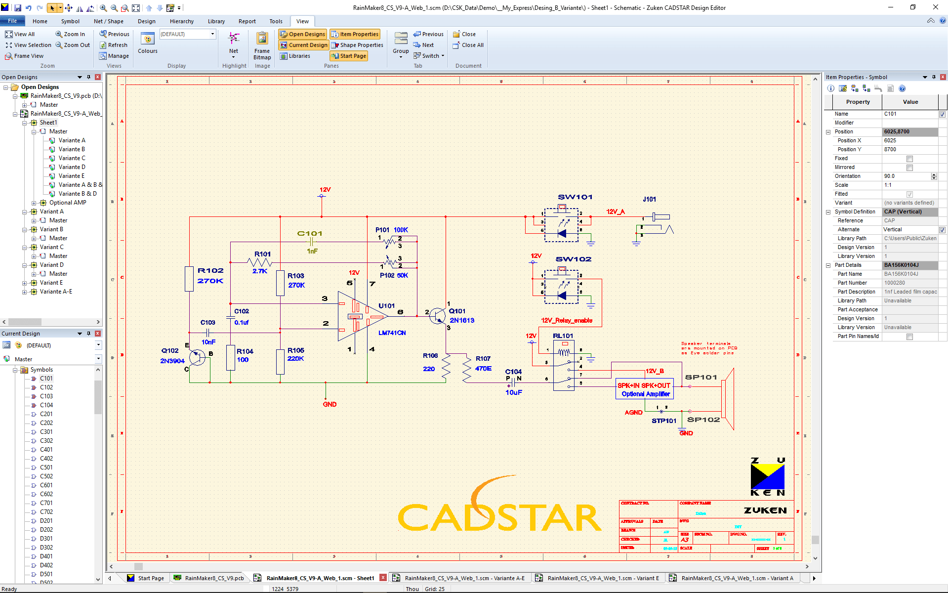Choose the Move tool with four arrows
The height and width of the screenshot is (593, 948).
(69, 8)
